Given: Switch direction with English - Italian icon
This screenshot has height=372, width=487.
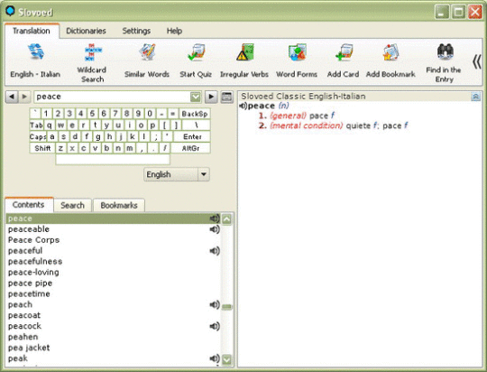Looking at the screenshot, I should pyautogui.click(x=35, y=60).
